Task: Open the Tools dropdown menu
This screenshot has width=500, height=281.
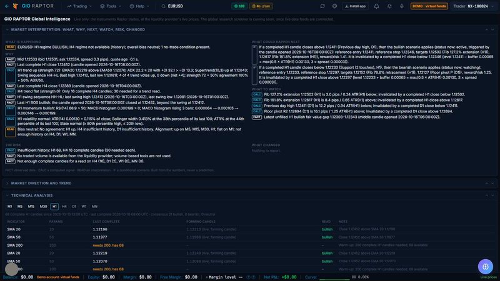Action: [111, 6]
